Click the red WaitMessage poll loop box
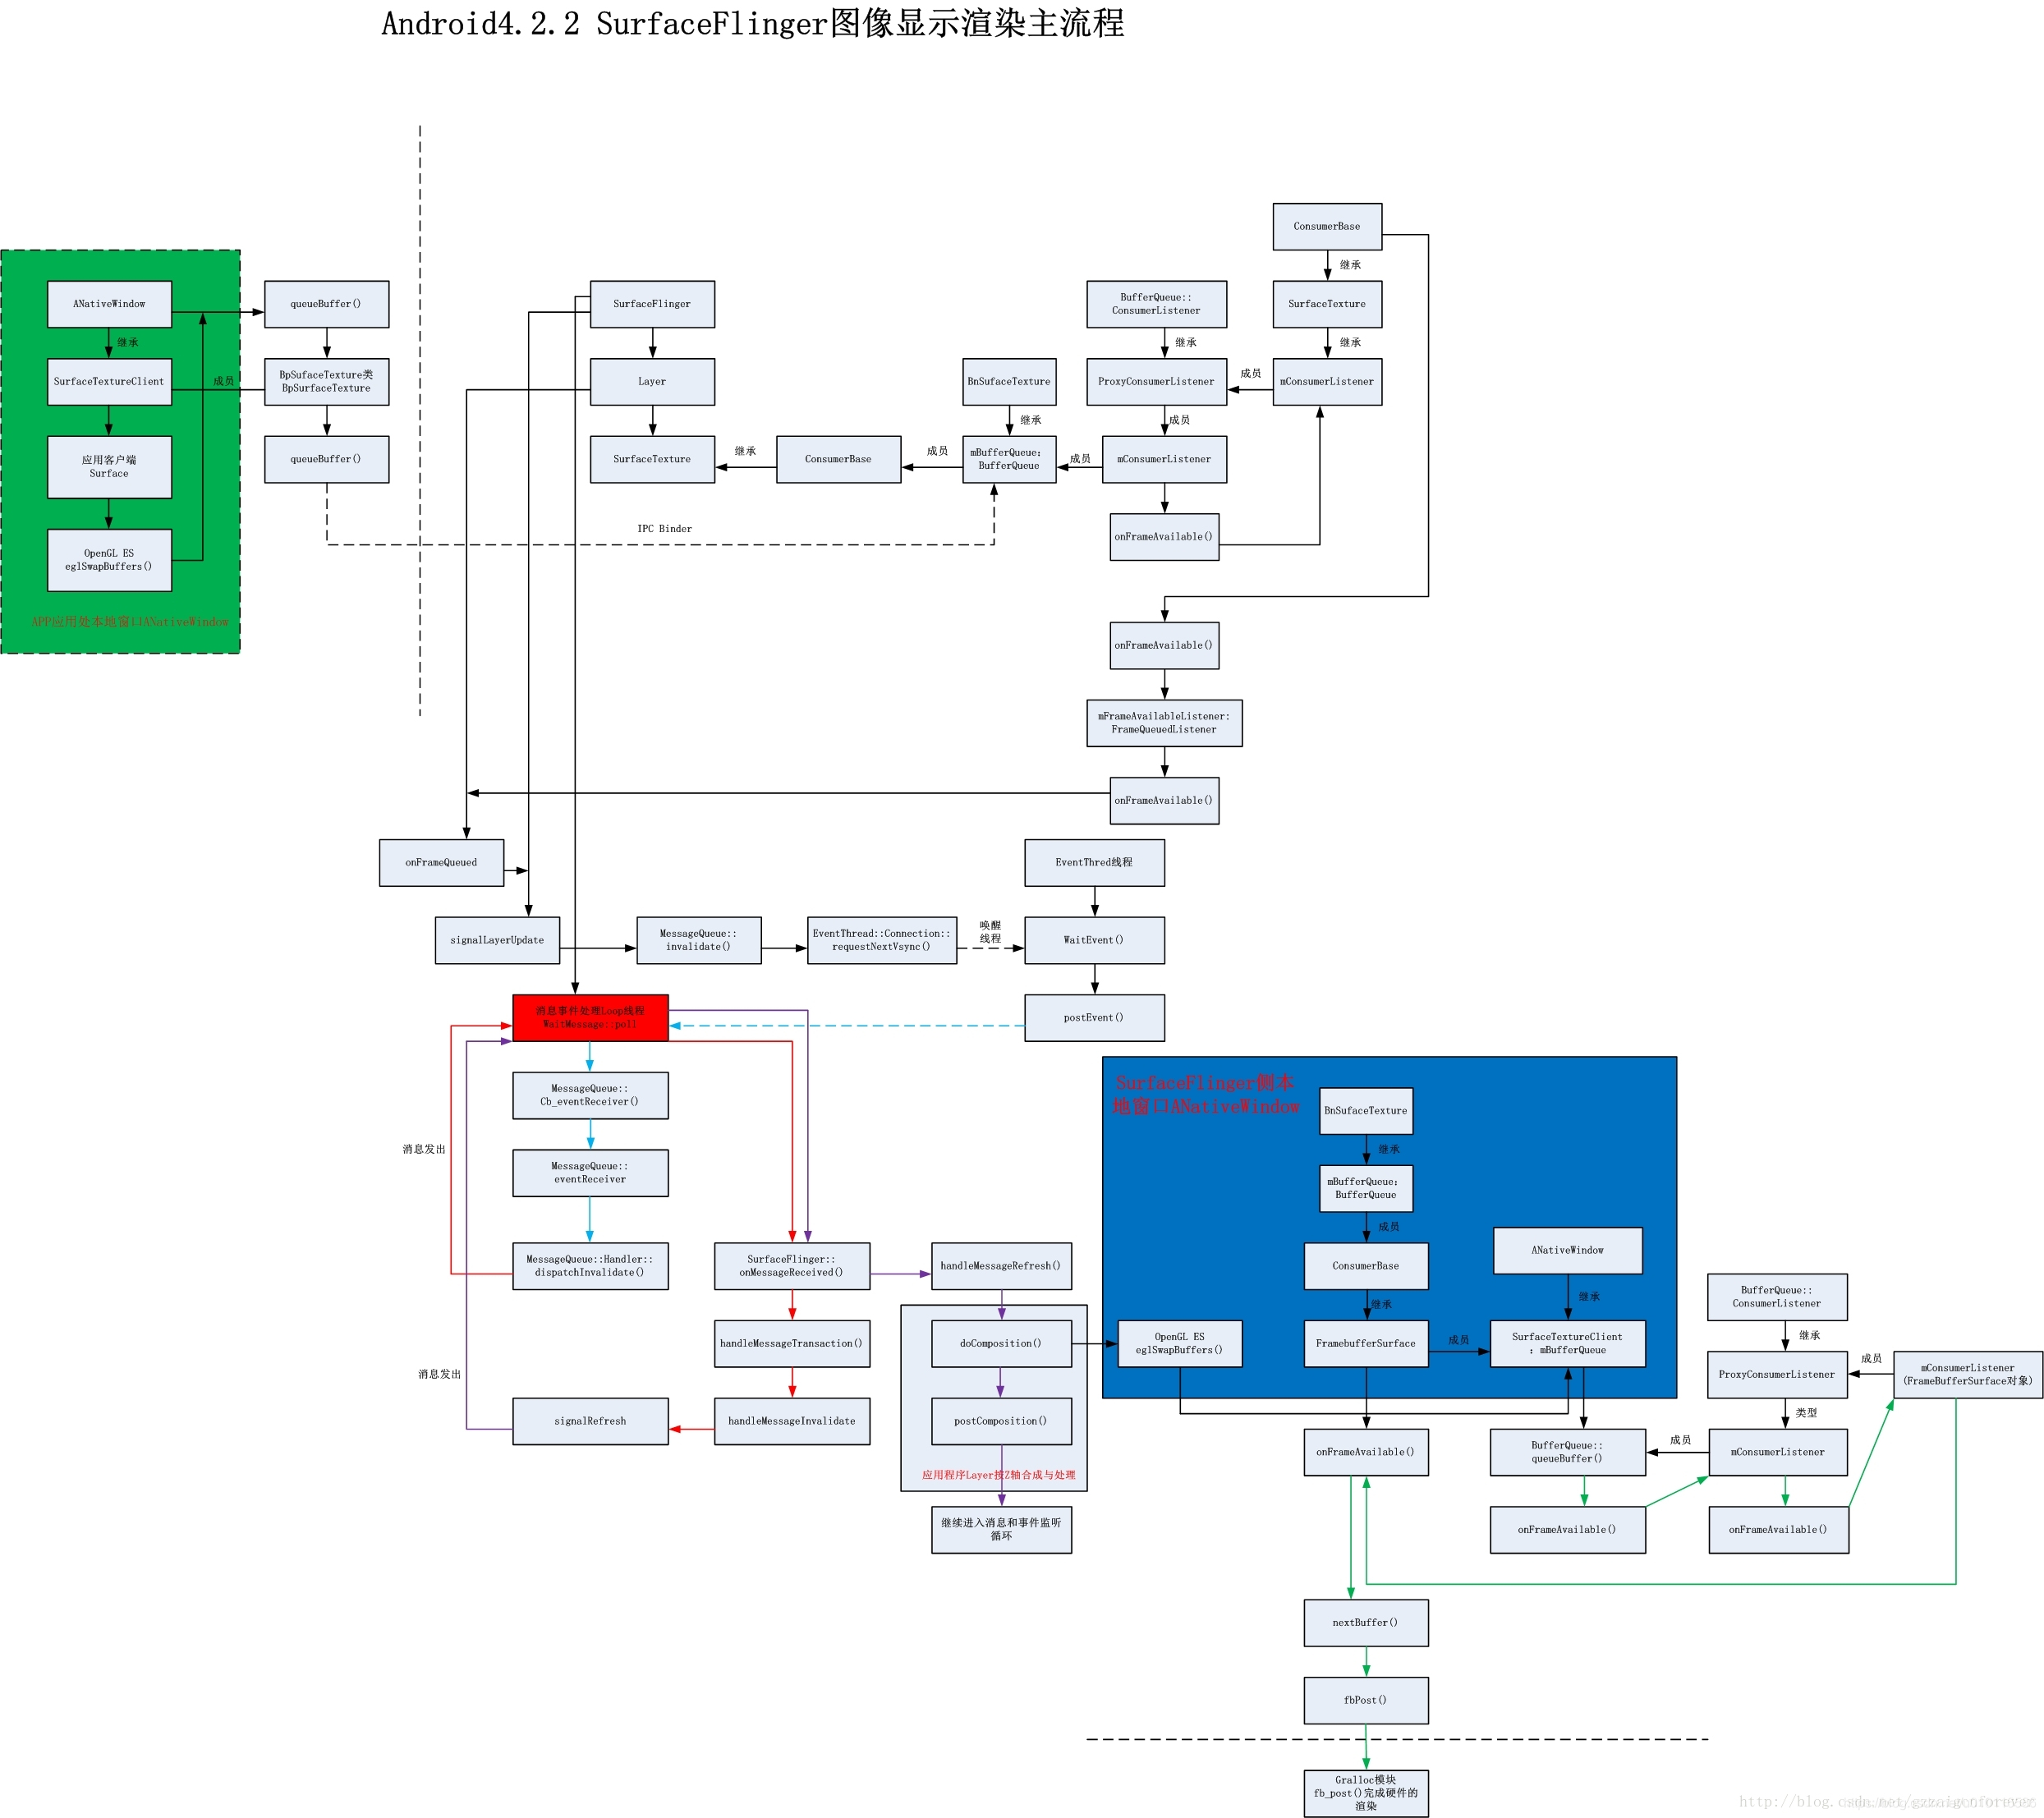 coord(590,1017)
